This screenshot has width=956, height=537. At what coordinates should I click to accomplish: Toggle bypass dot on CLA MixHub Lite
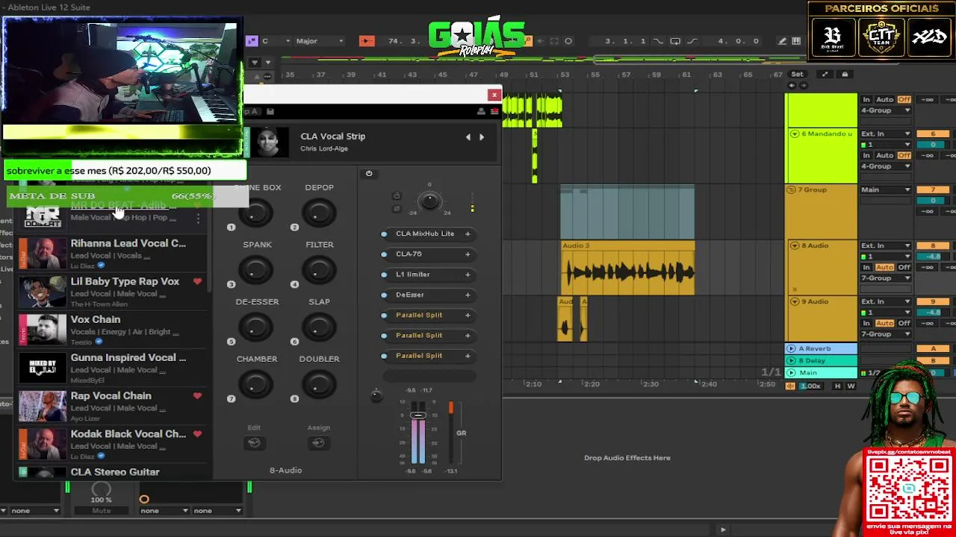pyautogui.click(x=384, y=234)
